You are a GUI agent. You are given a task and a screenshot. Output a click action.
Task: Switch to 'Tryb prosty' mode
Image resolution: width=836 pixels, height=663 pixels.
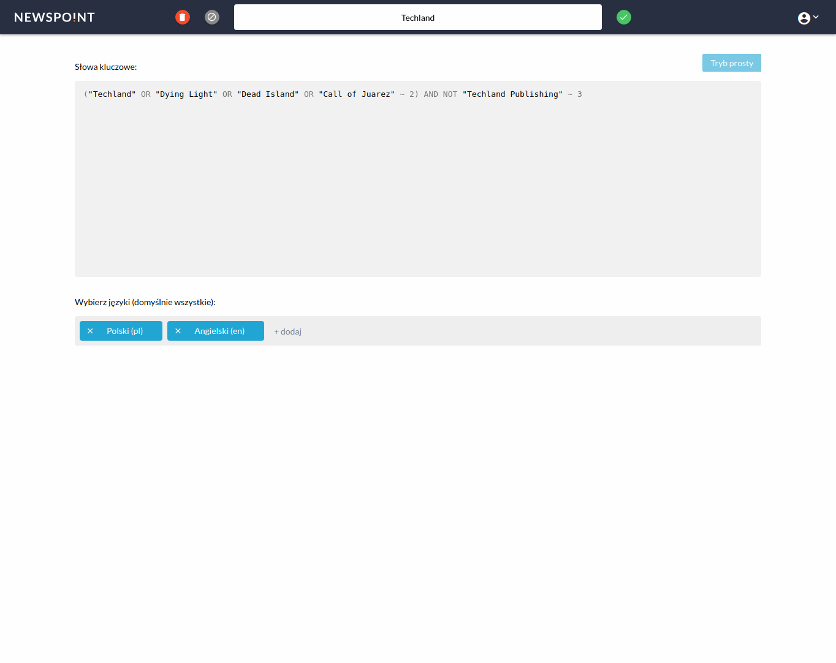pyautogui.click(x=731, y=63)
